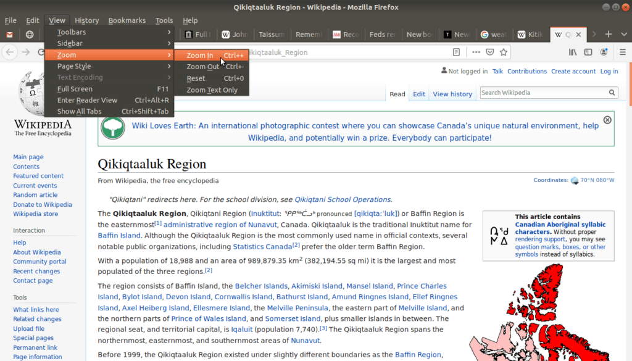Viewport: 632px width, 361px height.
Task: Click the coordinates globe icon
Action: pyautogui.click(x=575, y=180)
